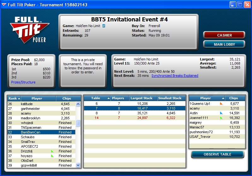The image size is (252, 176).
Task: Click the blue flag icon next to Astin
Action: 221,113
